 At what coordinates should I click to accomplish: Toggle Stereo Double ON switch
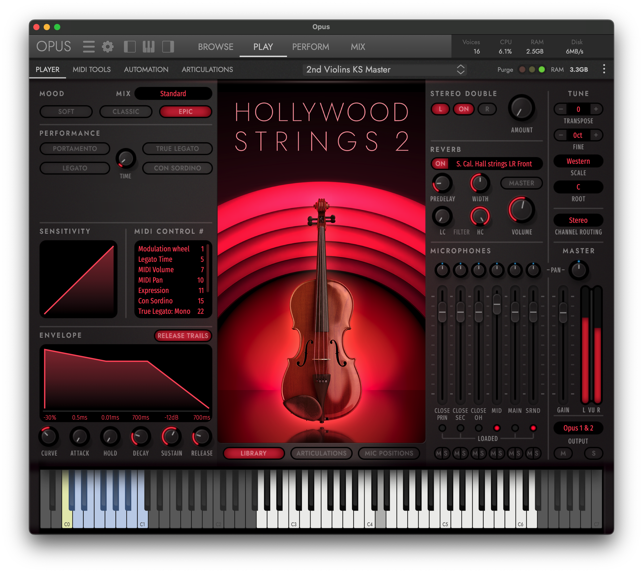point(464,109)
